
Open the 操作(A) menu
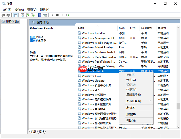tap(19, 10)
